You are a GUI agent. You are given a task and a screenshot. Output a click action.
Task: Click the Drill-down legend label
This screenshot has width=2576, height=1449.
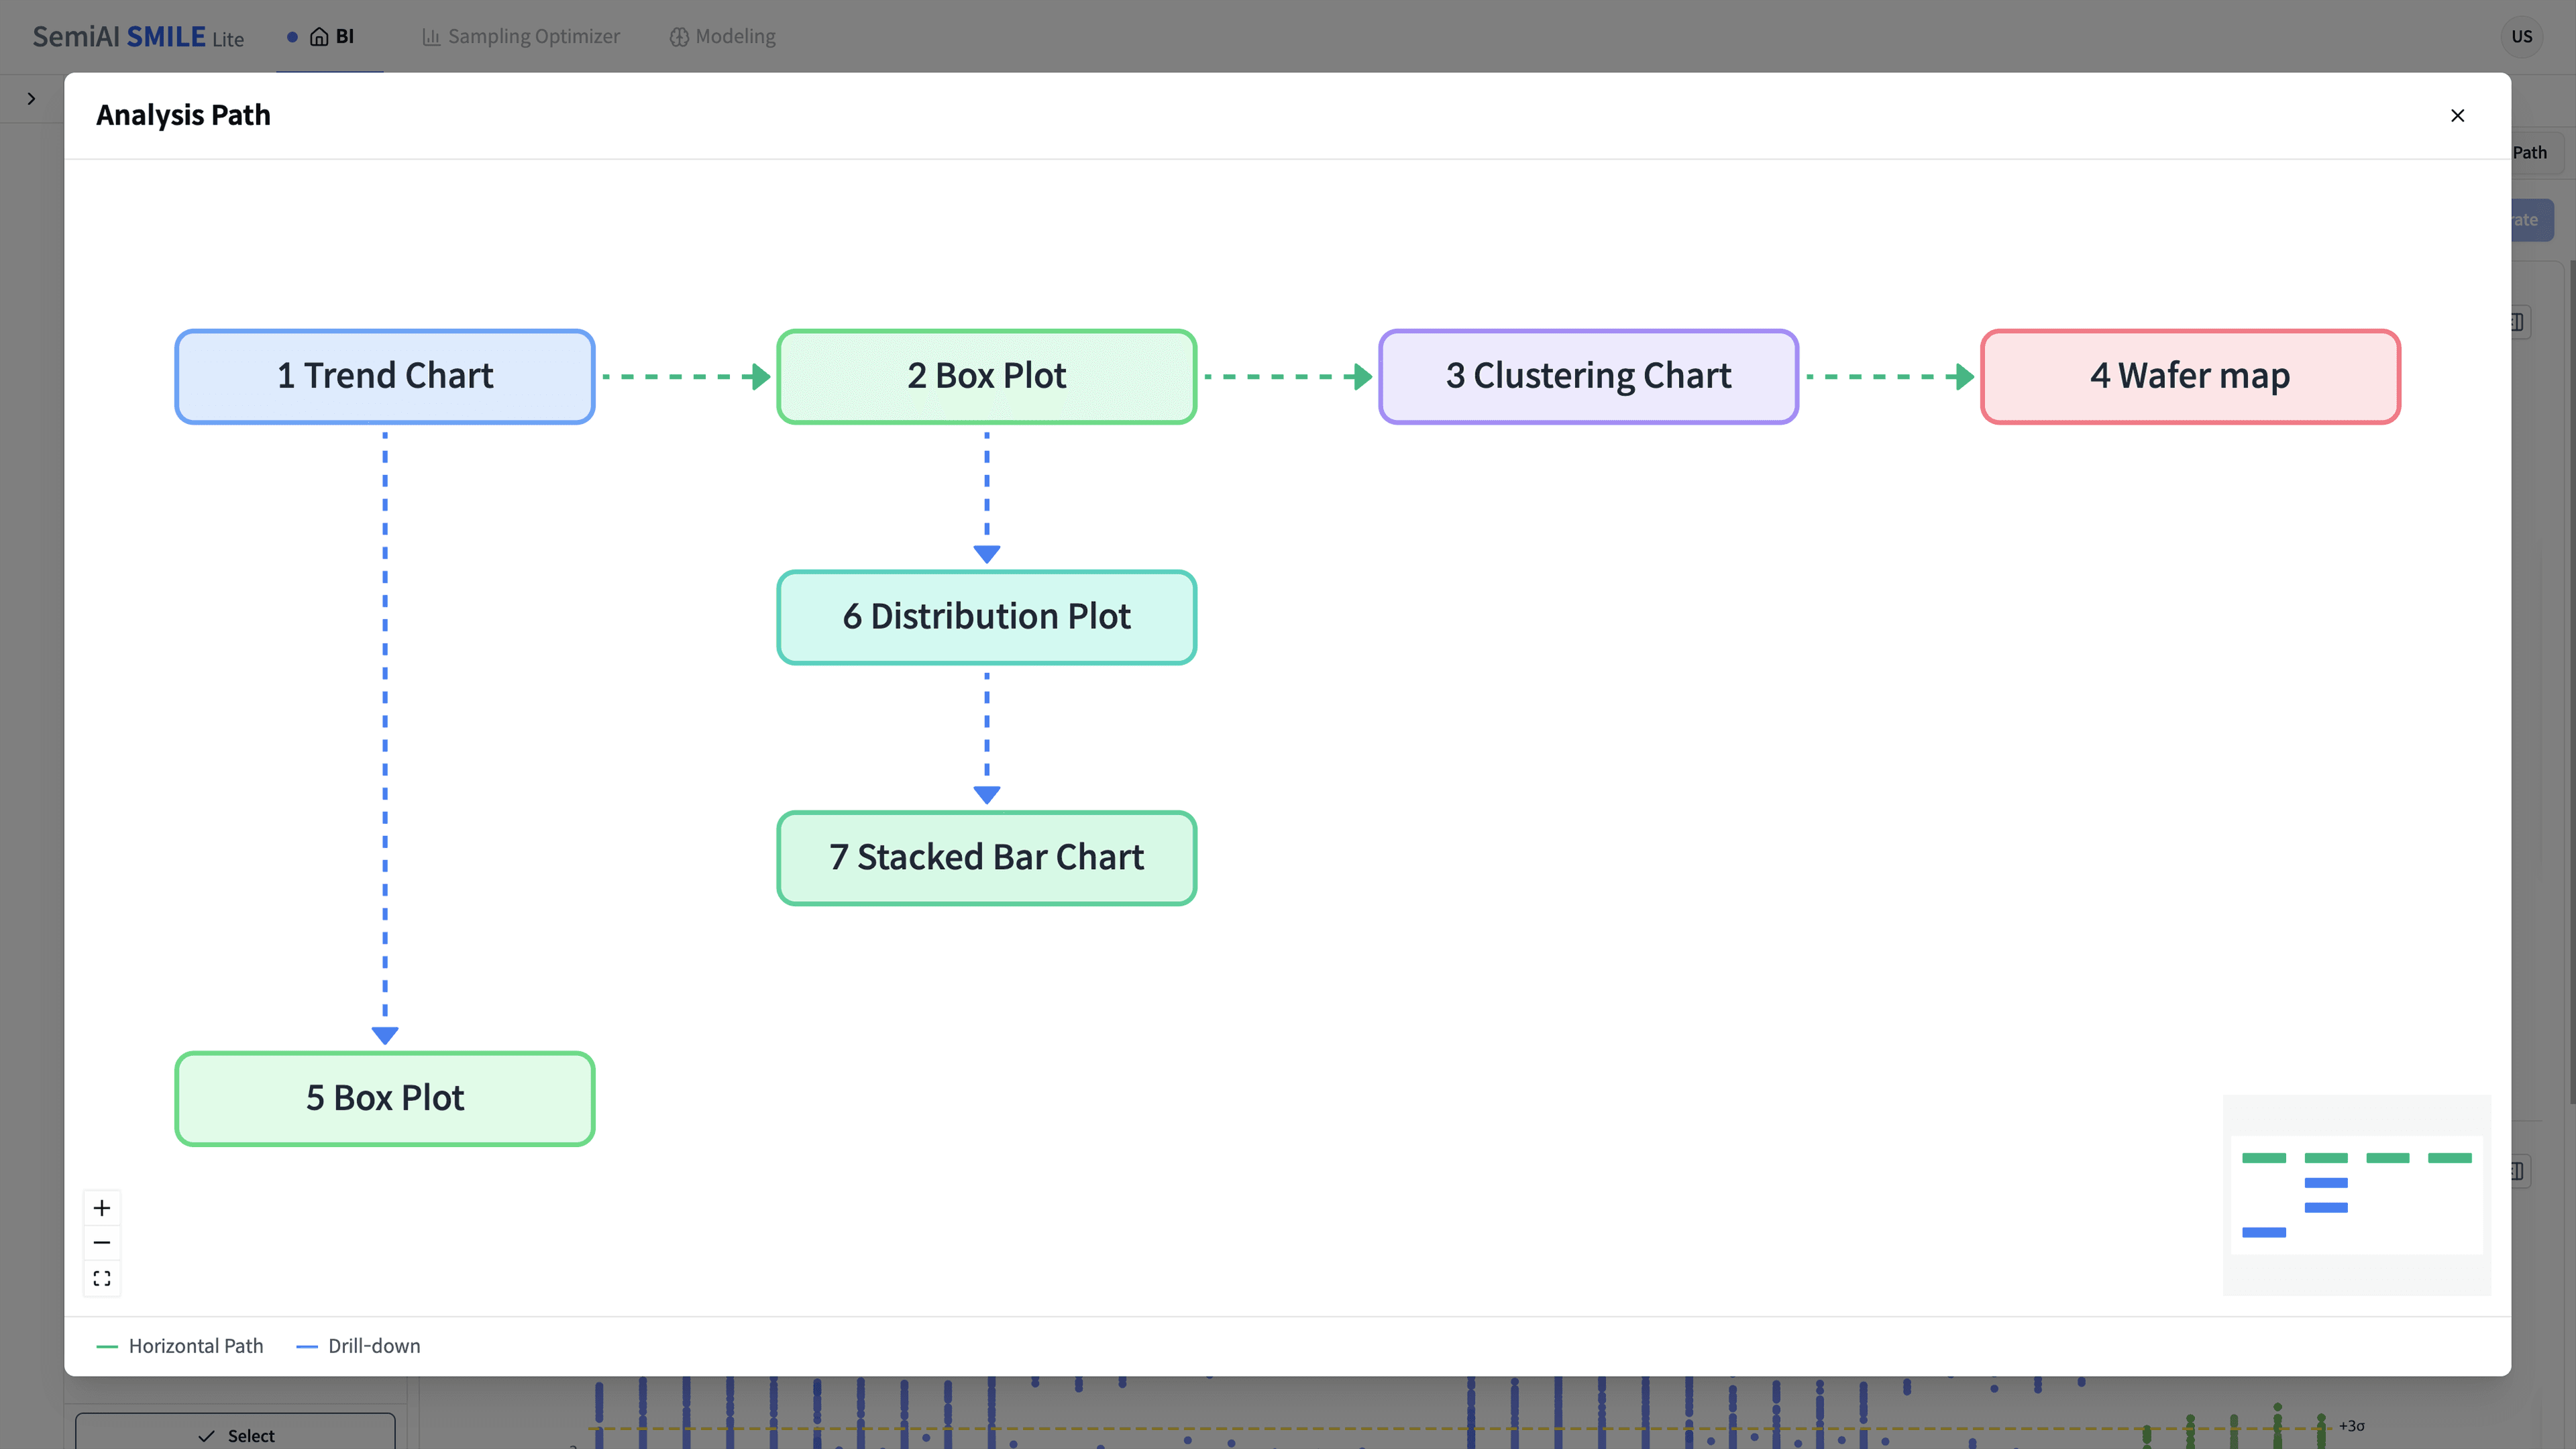[x=374, y=1346]
